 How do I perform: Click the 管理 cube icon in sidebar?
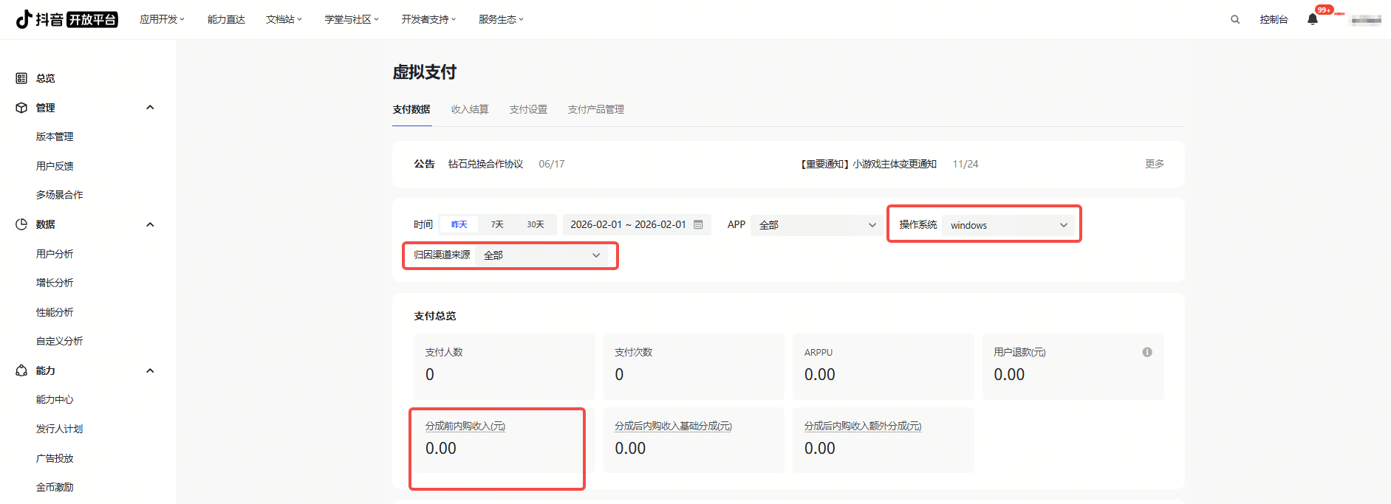(x=21, y=108)
